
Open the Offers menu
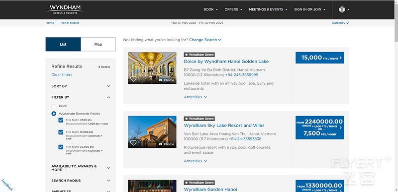[x=233, y=9]
